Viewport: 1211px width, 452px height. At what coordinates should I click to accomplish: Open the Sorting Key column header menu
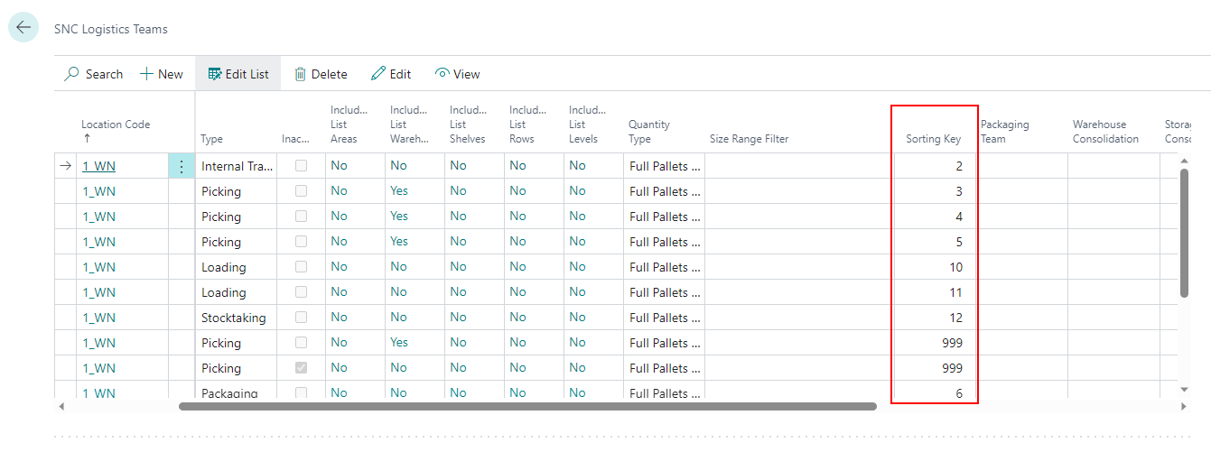pos(933,139)
